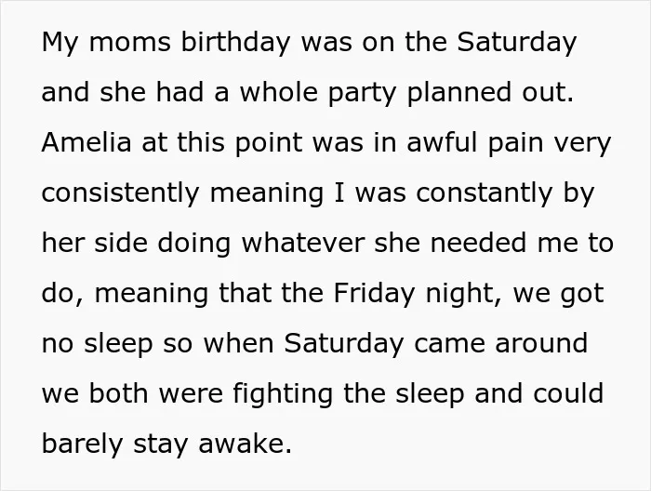Click the word "planned" in second line
The width and height of the screenshot is (651, 491).
[458, 93]
